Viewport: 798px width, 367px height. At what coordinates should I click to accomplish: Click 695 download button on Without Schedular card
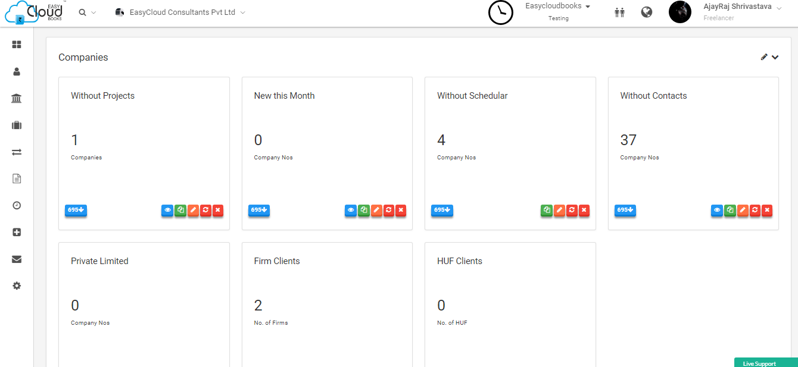pyautogui.click(x=442, y=210)
